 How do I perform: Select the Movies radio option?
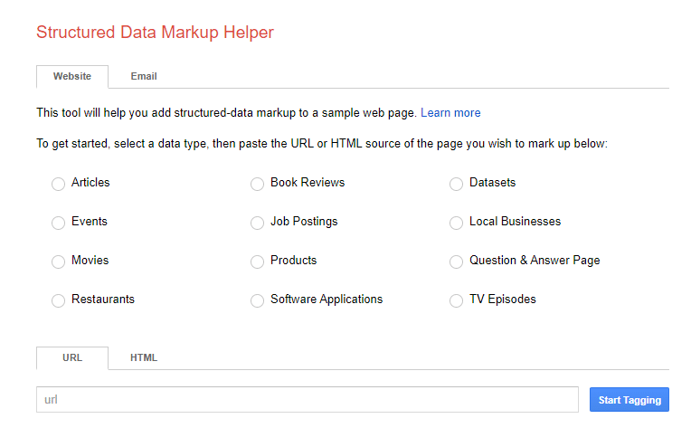click(x=59, y=262)
